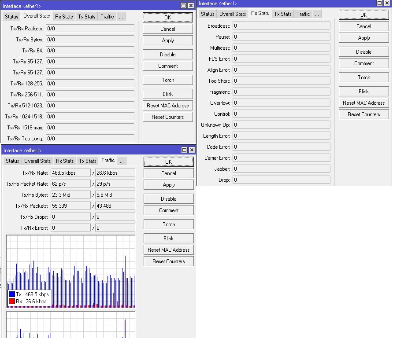Add Comment from Overall Stats window
This screenshot has height=338, width=393.
[168, 66]
